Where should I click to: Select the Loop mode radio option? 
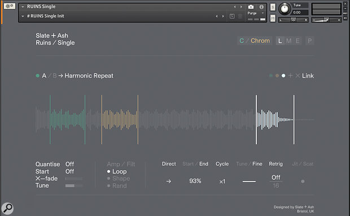(x=117, y=171)
